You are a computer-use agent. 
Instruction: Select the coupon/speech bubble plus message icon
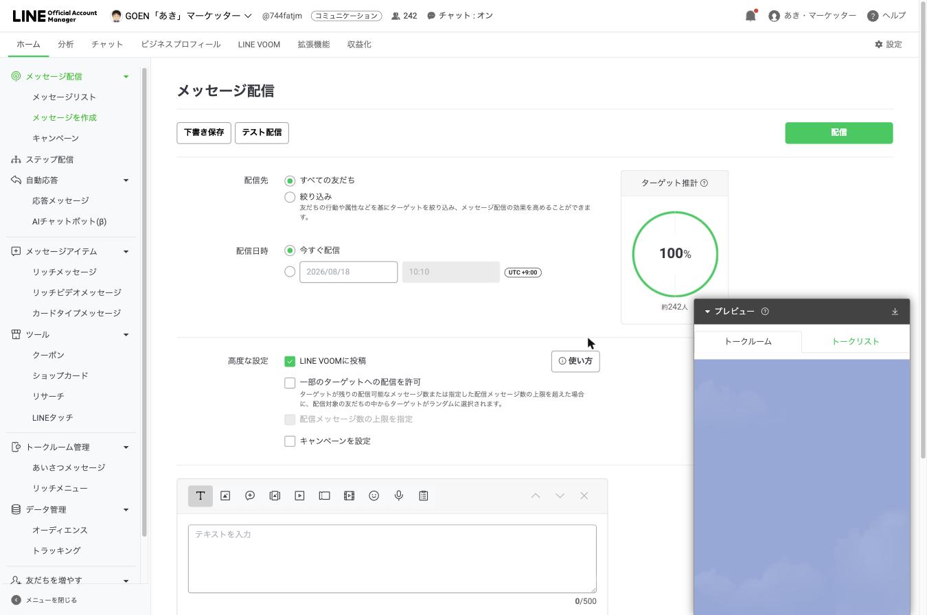[x=250, y=496]
